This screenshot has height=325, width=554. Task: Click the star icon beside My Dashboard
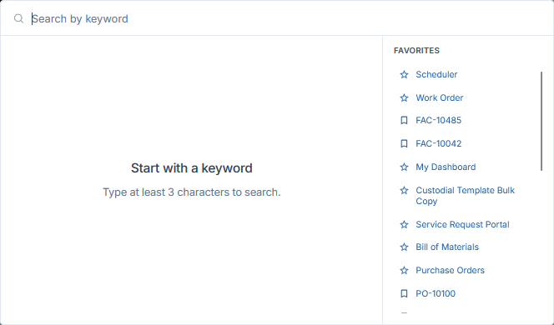(x=404, y=167)
